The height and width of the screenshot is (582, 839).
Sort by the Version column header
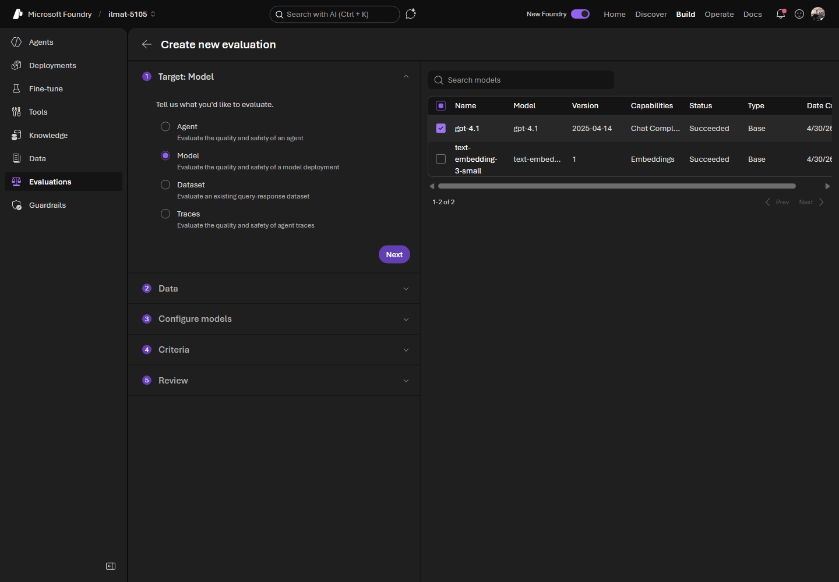585,106
